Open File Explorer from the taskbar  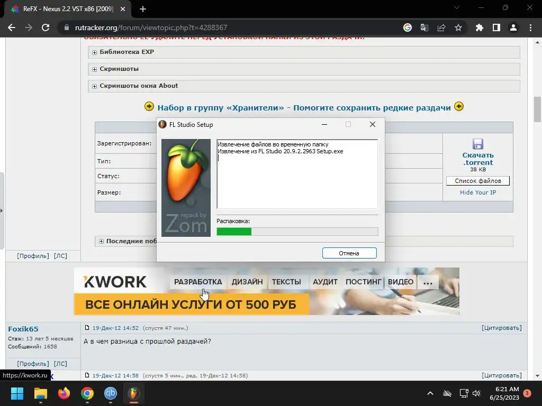point(40,393)
